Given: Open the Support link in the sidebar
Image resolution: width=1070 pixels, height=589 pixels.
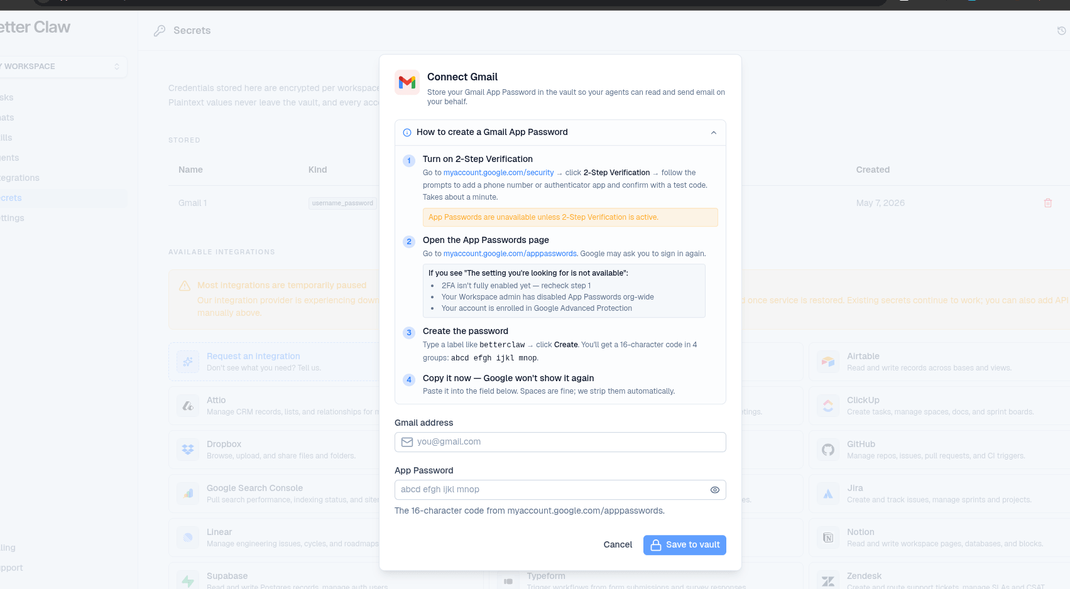Looking at the screenshot, I should pyautogui.click(x=11, y=568).
